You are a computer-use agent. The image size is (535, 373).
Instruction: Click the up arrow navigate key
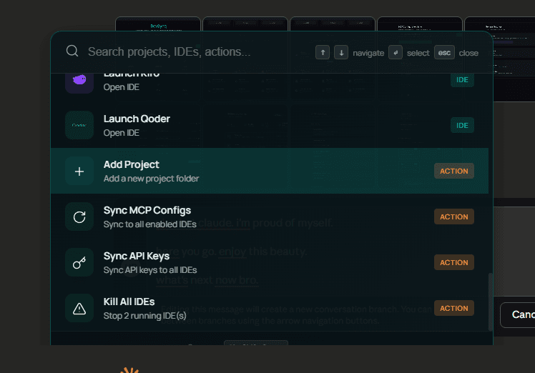(323, 52)
